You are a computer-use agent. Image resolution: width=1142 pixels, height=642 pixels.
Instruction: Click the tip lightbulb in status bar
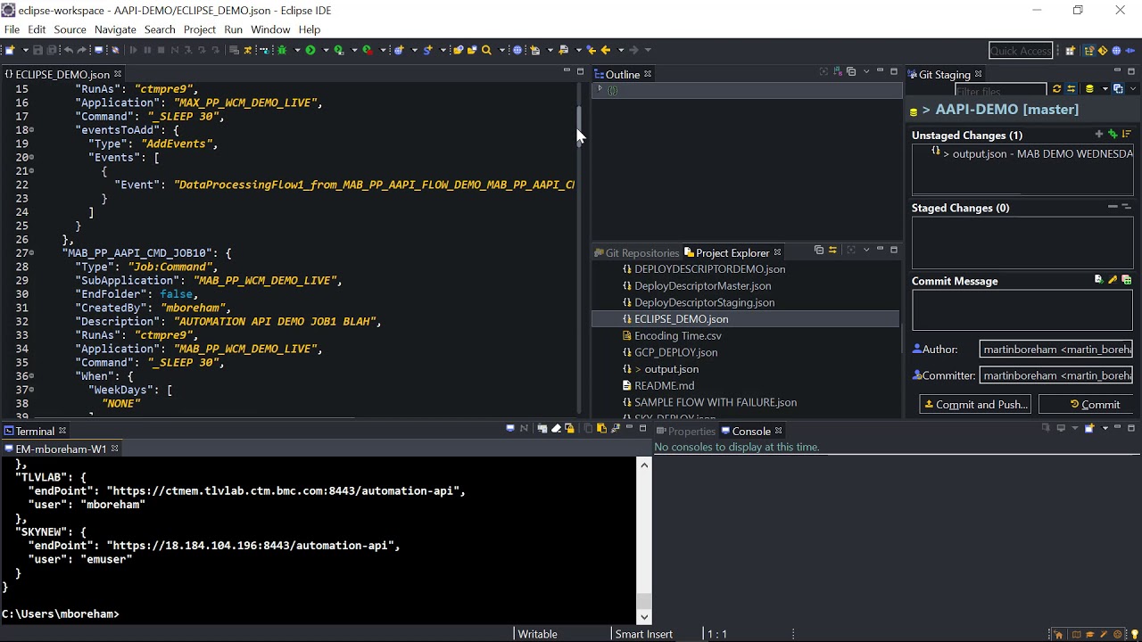[x=1134, y=635]
